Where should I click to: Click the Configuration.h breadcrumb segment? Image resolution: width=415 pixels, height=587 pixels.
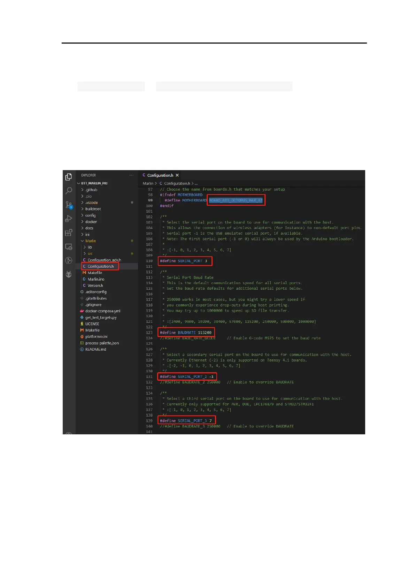pyautogui.click(x=177, y=183)
